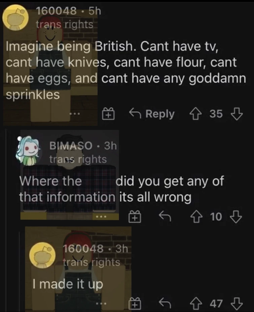
Task: Click 160048's yellow avatar on the top comment
Action: tap(15, 18)
